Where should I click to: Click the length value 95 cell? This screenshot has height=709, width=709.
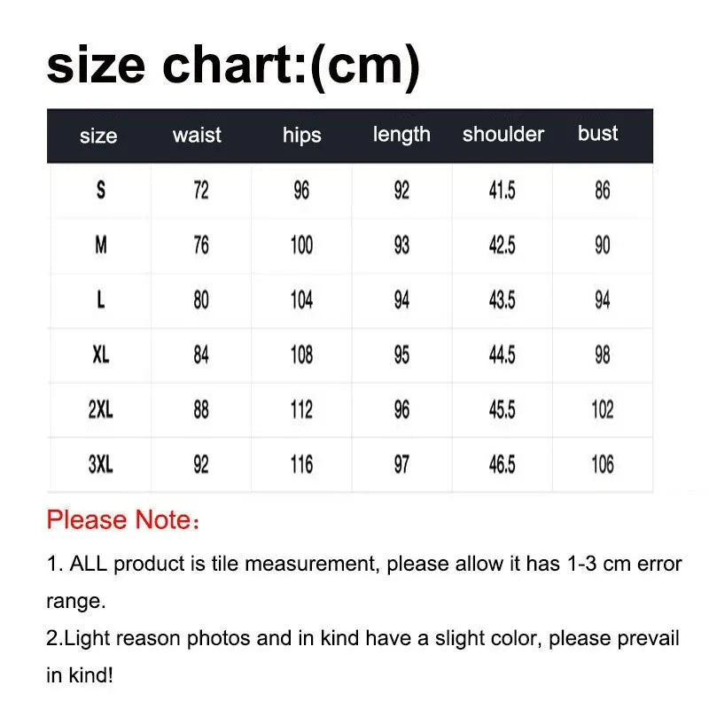(401, 355)
